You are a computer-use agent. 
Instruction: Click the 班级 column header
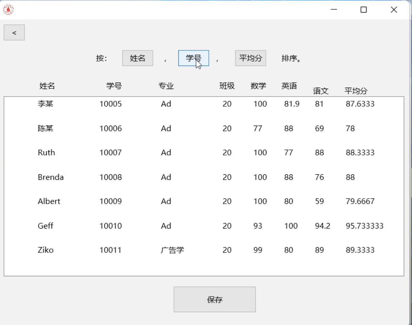[227, 86]
